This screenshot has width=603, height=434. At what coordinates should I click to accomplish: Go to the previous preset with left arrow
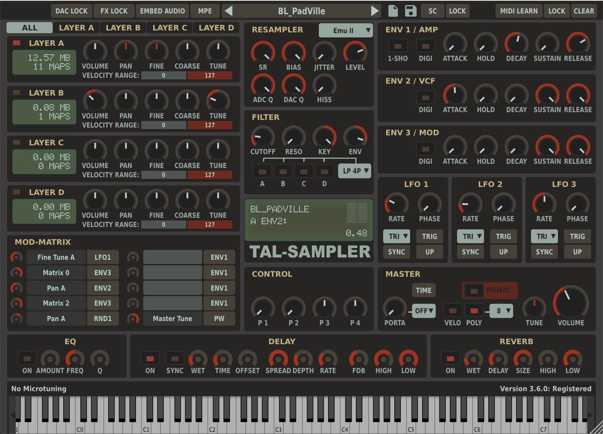228,11
